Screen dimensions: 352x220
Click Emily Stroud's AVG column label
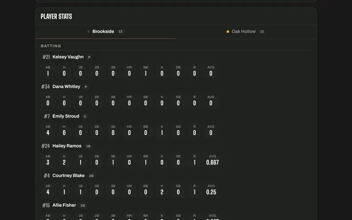[211, 127]
